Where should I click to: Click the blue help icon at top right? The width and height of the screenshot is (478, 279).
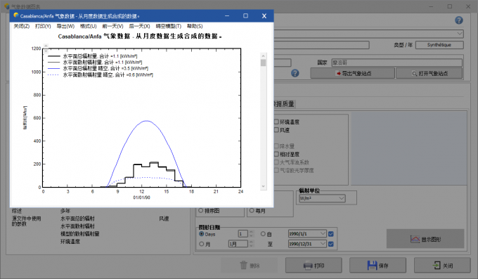(459, 20)
